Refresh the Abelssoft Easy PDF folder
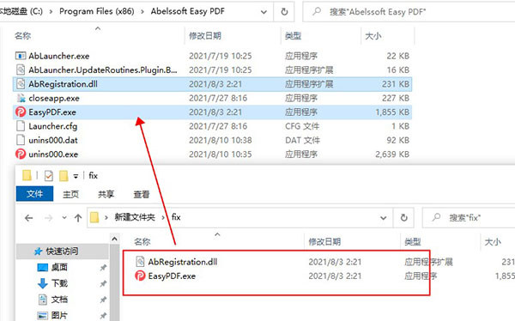The height and width of the screenshot is (321, 515). (x=284, y=12)
